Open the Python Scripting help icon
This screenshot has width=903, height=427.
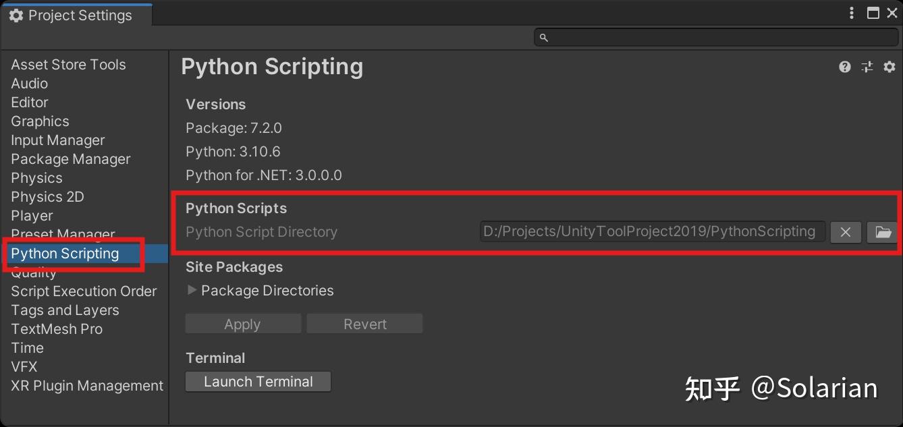[844, 67]
